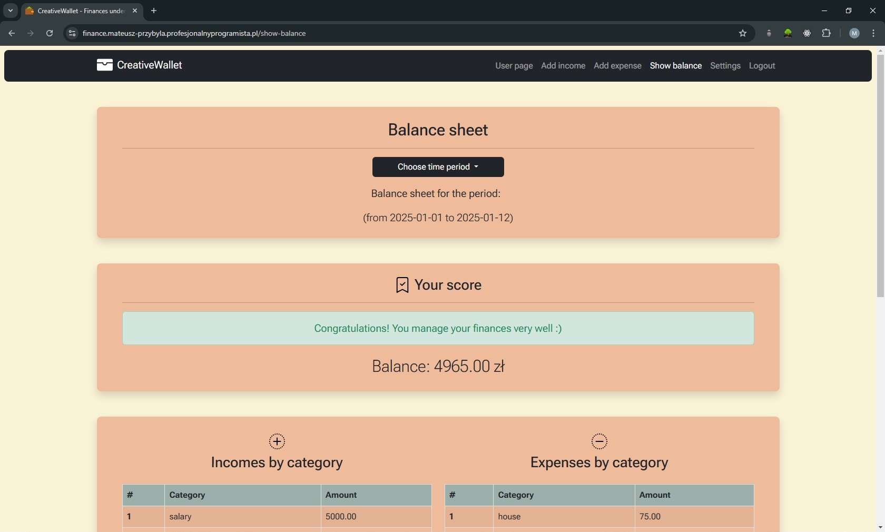885x532 pixels.
Task: Click the Your score bookmark-check icon
Action: (402, 285)
